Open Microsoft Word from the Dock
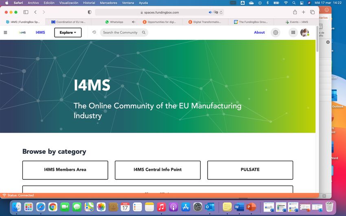The width and height of the screenshot is (346, 216). pos(239,207)
